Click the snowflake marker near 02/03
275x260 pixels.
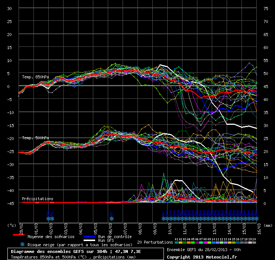point(50,218)
